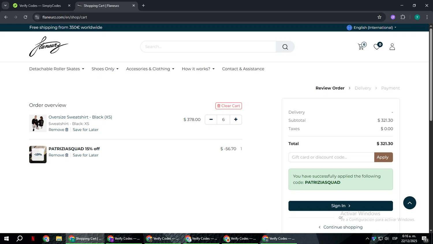Click the search magnifier button

click(285, 47)
